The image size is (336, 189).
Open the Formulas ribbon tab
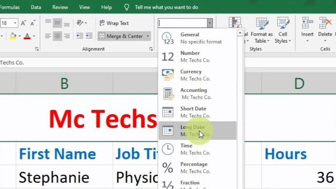[x=10, y=7]
